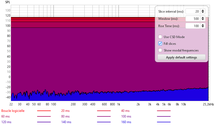This screenshot has height=125, width=215.
Task: Click the Window (ms) up arrow
Action: tap(203, 17)
